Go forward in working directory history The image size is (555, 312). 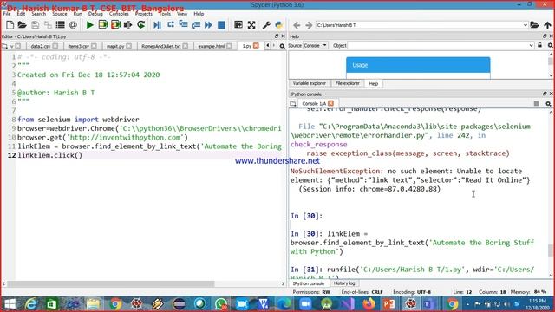point(309,25)
